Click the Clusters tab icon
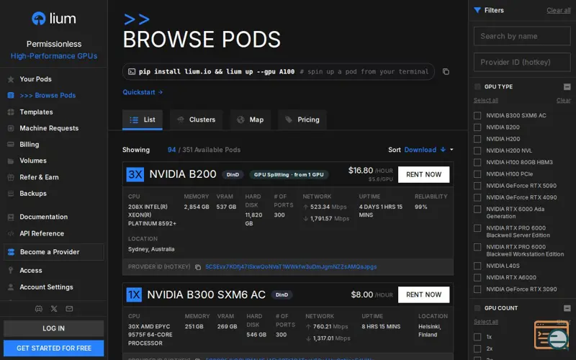 point(181,120)
